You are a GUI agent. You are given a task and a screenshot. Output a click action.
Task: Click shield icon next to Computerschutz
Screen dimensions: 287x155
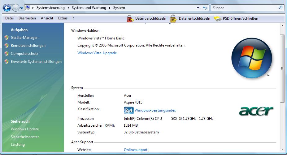7,54
